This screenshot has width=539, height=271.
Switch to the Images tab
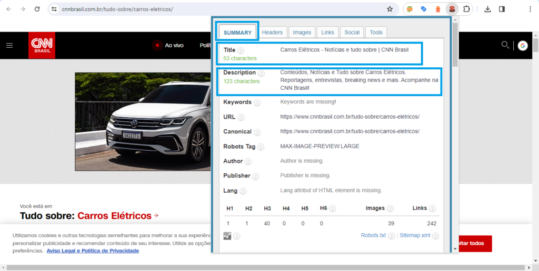[x=302, y=32]
